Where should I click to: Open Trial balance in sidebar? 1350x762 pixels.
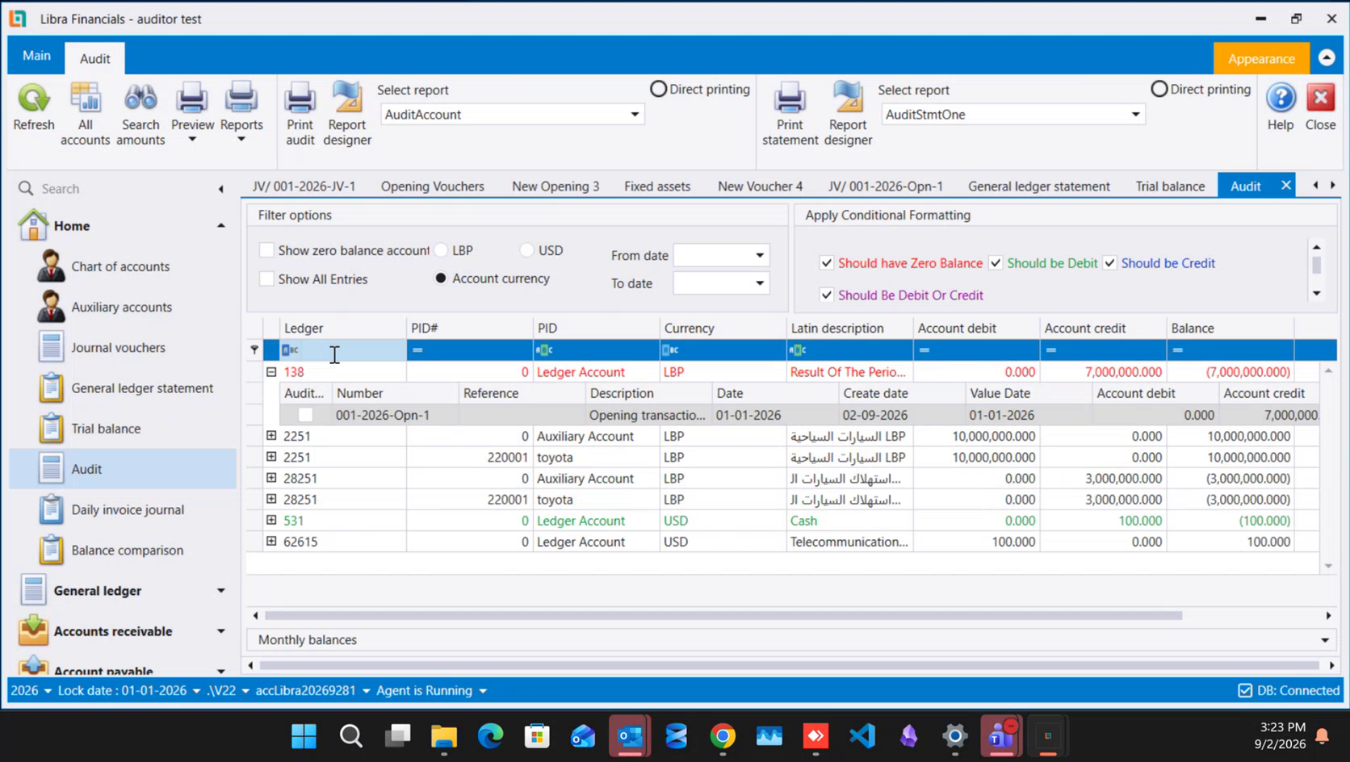106,429
